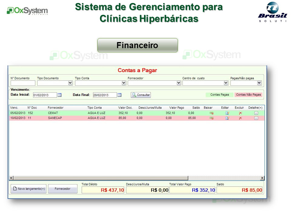Click the Novo lançamento(+) button
Screen dimensions: 291x218
coord(28,189)
